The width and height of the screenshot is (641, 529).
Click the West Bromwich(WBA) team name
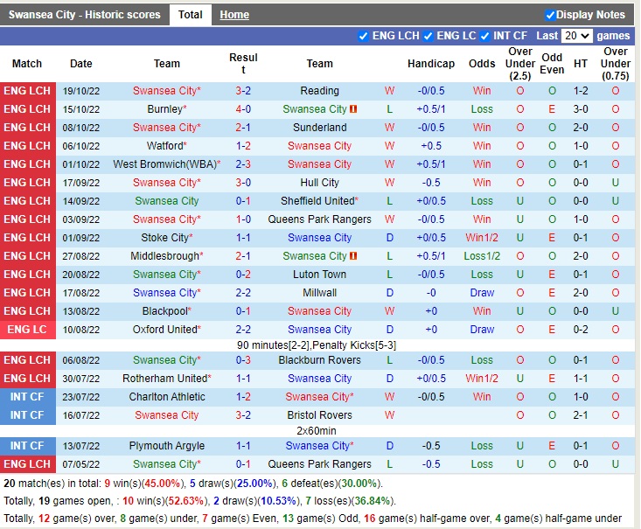[x=164, y=164]
